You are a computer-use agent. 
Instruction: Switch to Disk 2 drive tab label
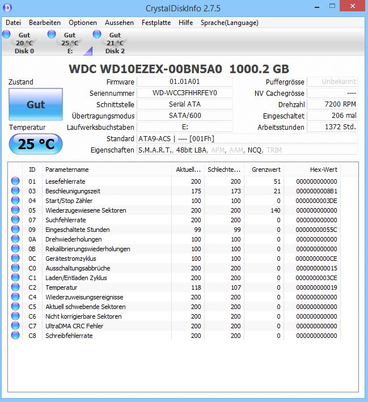(115, 51)
